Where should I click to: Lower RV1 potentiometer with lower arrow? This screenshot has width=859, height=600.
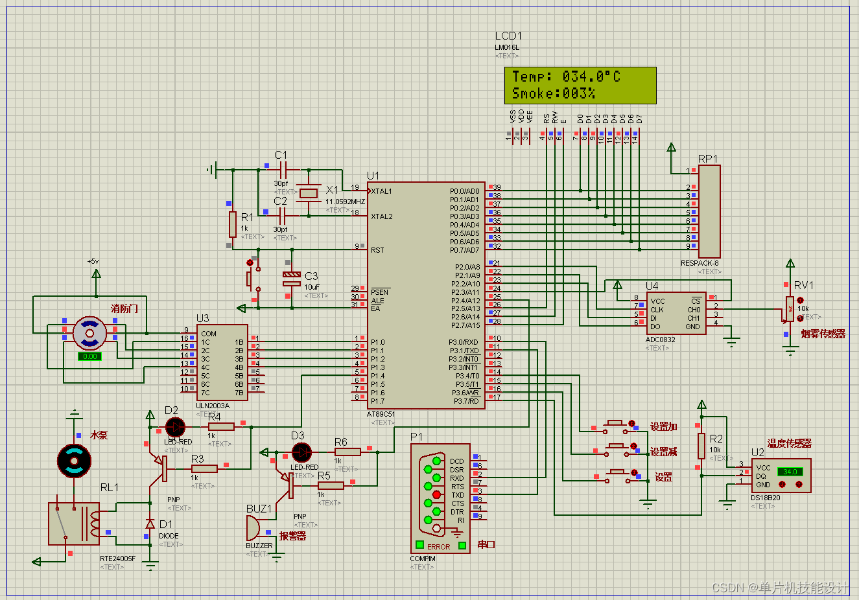[800, 318]
